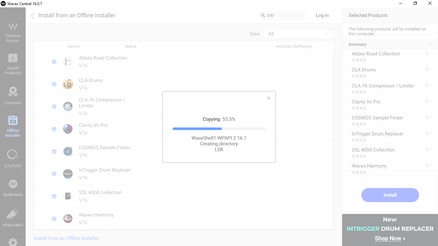Screen dimensions: 438x246
Task: Remove Abbey Road Collection from Selected Products
Action: [427, 53]
